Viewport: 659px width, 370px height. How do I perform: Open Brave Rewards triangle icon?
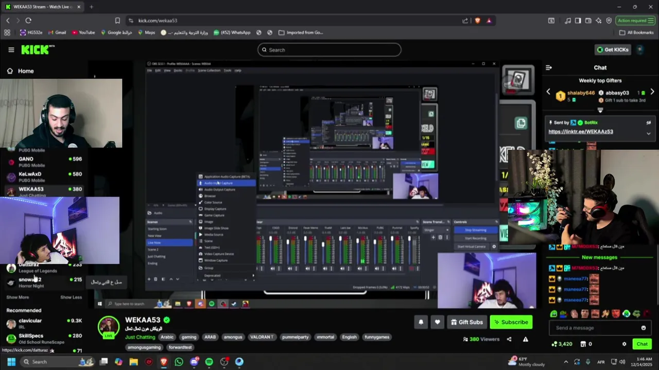(489, 21)
